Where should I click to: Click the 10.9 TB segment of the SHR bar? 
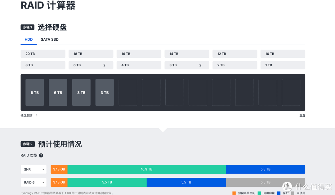147,169
